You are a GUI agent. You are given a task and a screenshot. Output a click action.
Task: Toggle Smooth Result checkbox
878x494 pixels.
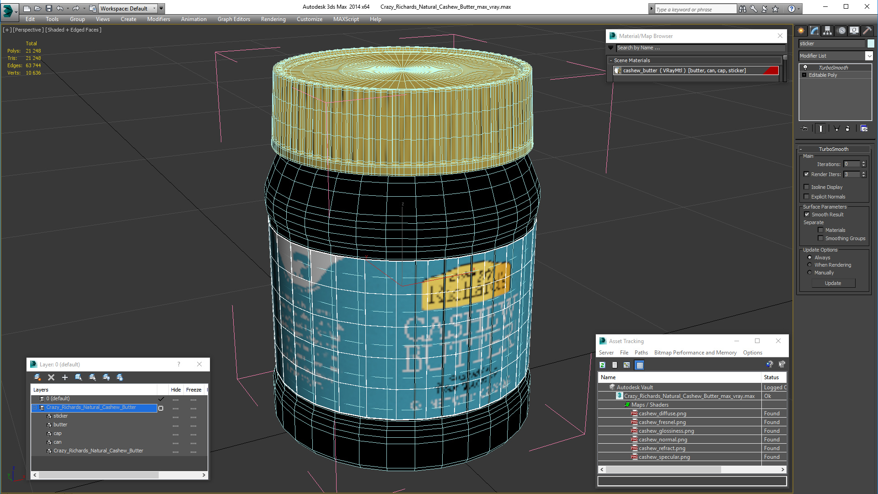(x=807, y=214)
